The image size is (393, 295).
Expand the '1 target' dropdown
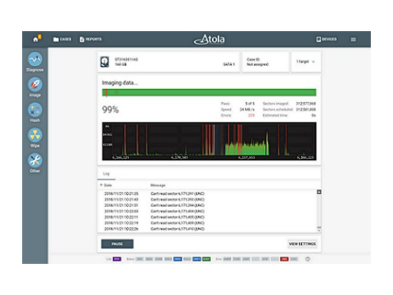pyautogui.click(x=306, y=62)
